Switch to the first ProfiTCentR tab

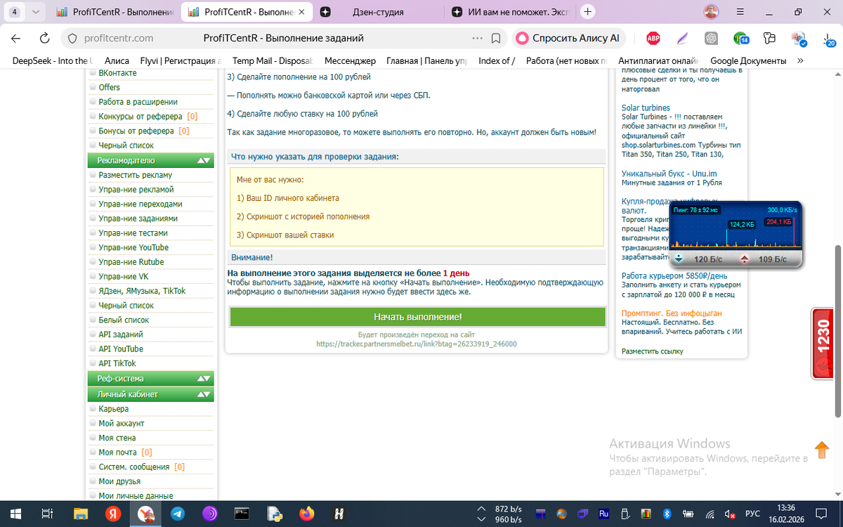point(115,12)
